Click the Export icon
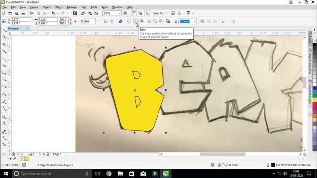The image size is (317, 178). [90, 13]
